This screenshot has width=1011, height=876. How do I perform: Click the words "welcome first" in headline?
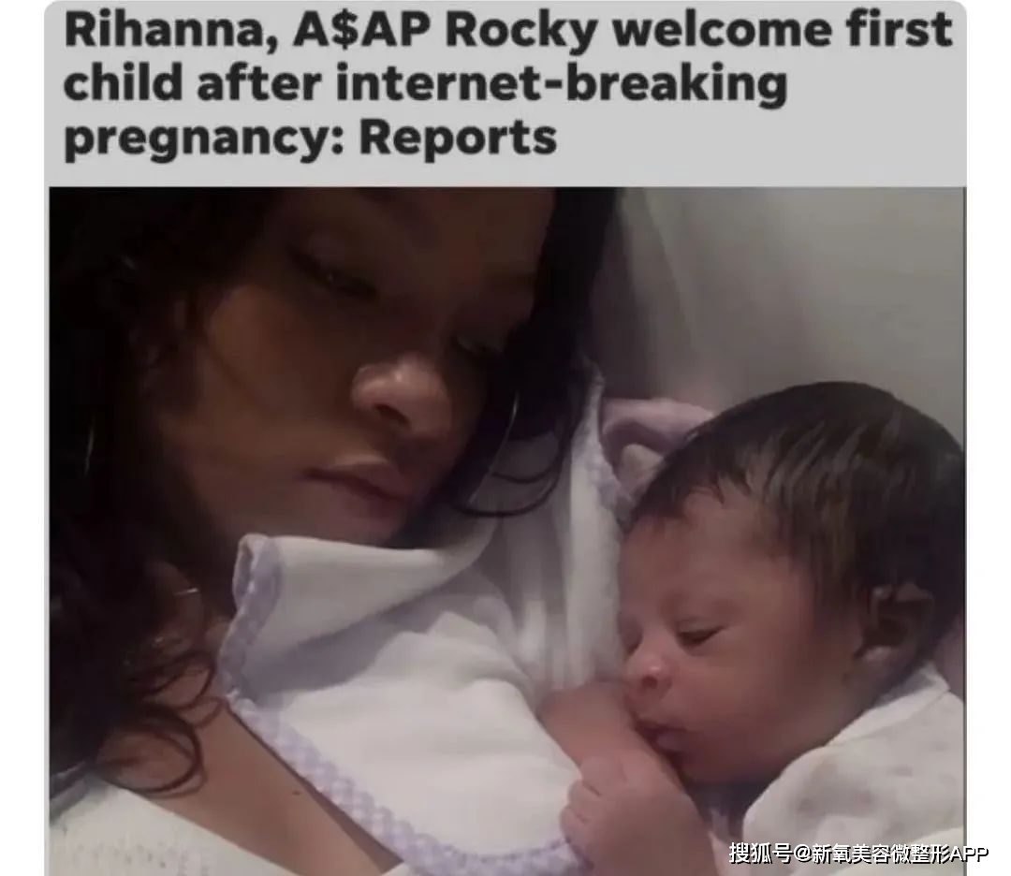click(782, 30)
